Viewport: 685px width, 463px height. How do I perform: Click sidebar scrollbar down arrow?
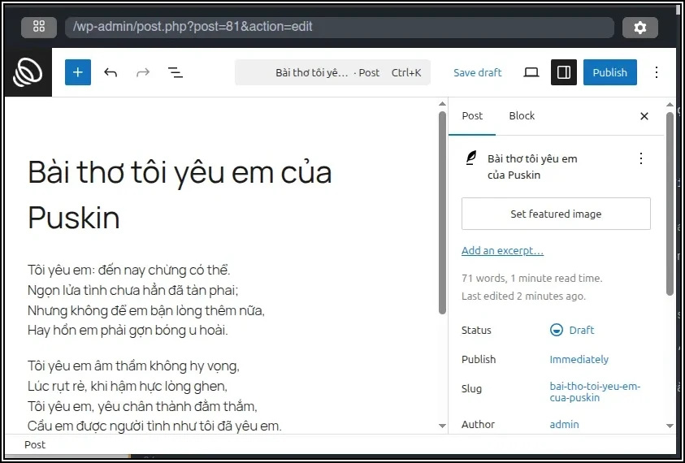click(670, 426)
